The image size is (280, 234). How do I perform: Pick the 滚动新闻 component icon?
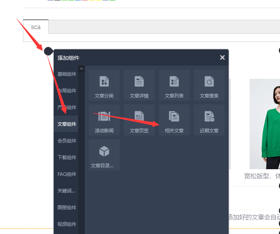104,120
